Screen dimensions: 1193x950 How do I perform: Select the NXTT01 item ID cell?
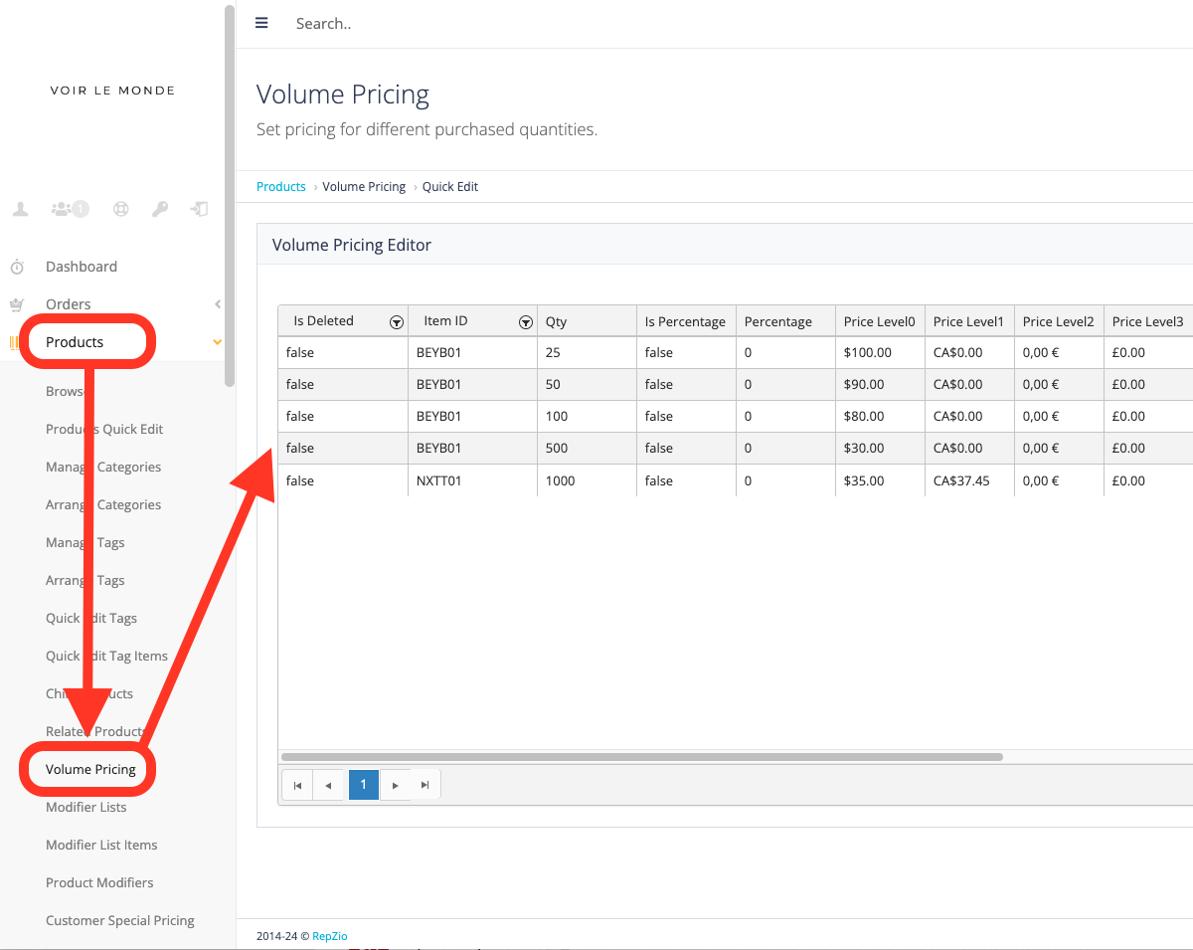point(472,480)
